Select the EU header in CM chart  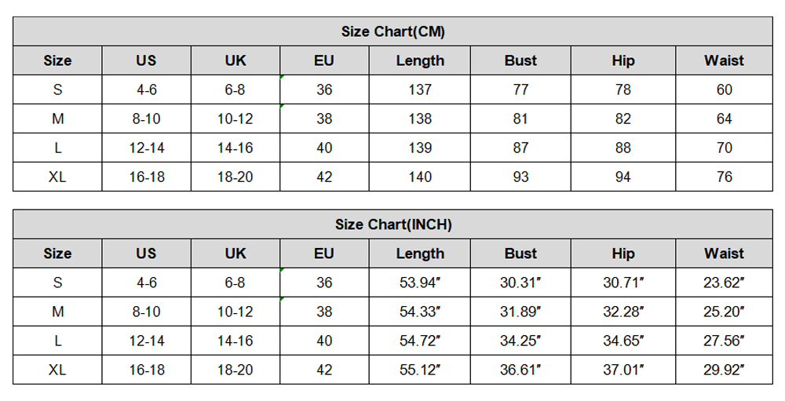point(324,60)
